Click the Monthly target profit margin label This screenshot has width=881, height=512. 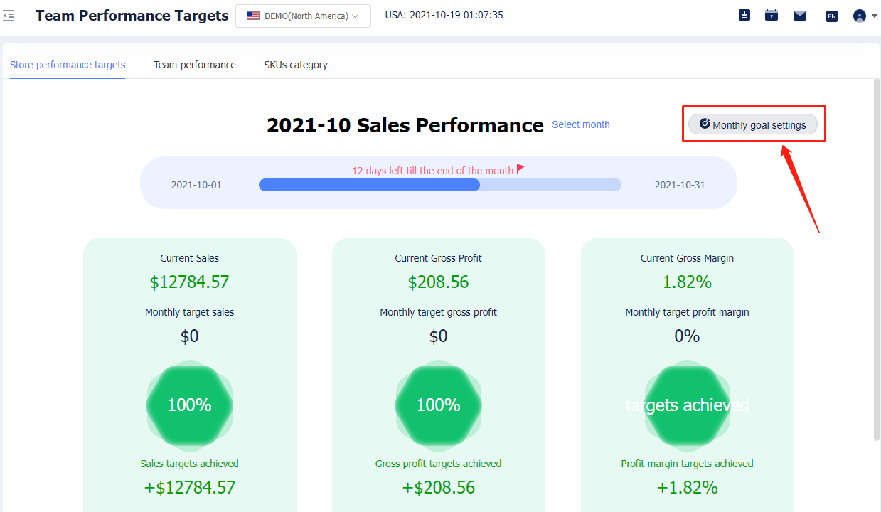click(x=687, y=312)
